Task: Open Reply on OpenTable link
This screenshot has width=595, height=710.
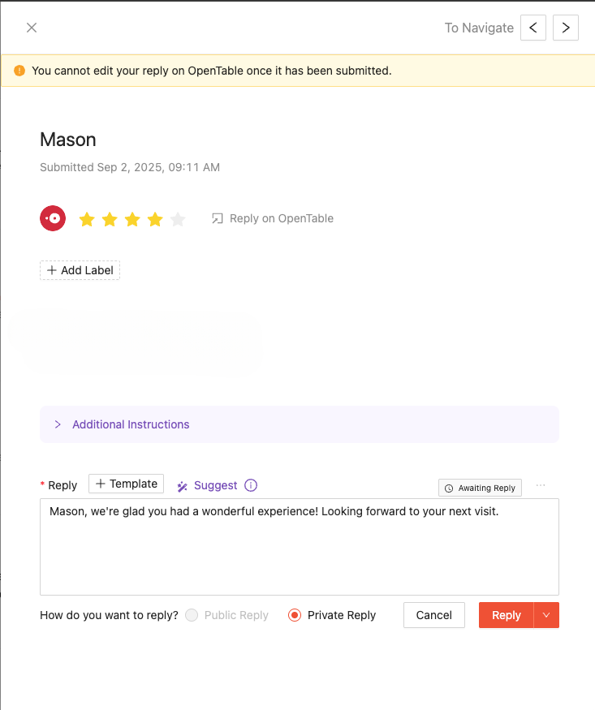Action: pos(273,219)
